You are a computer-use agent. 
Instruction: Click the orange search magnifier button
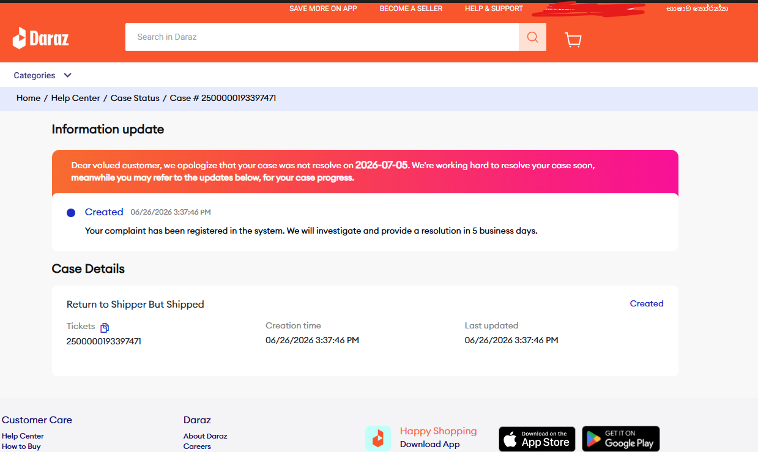pos(532,37)
